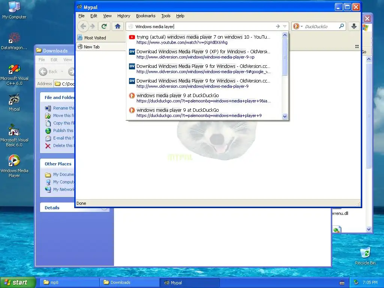Viewport: 384px width, 288px height.
Task: Click Rename this file task in Downloads
Action: pos(60,108)
